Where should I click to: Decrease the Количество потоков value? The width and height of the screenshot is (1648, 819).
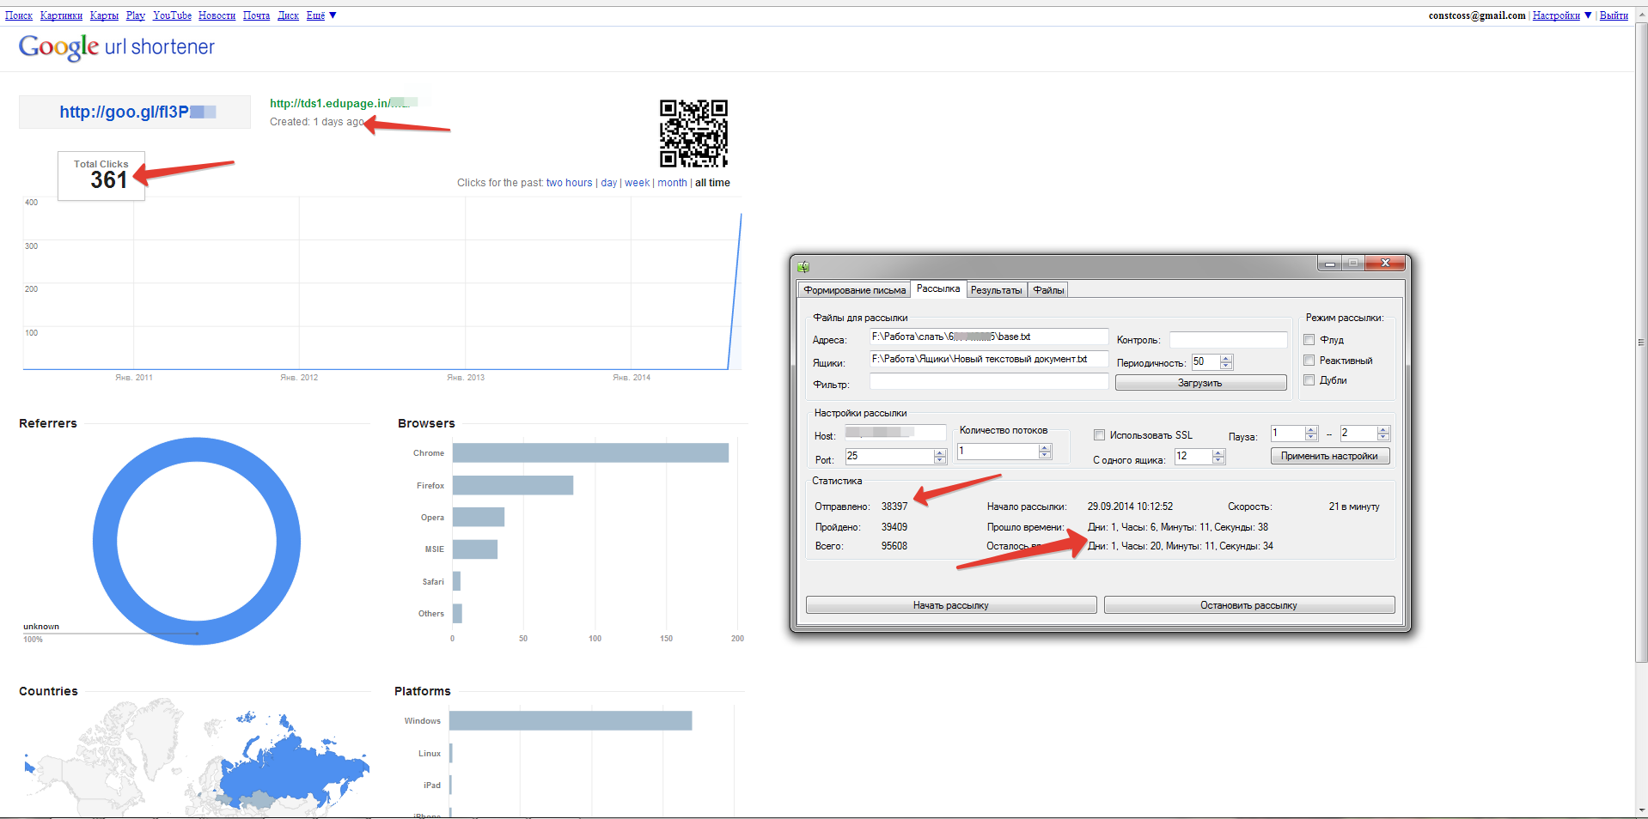pyautogui.click(x=1045, y=455)
